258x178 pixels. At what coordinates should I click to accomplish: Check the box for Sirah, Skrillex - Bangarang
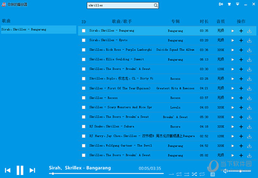coord(83,31)
